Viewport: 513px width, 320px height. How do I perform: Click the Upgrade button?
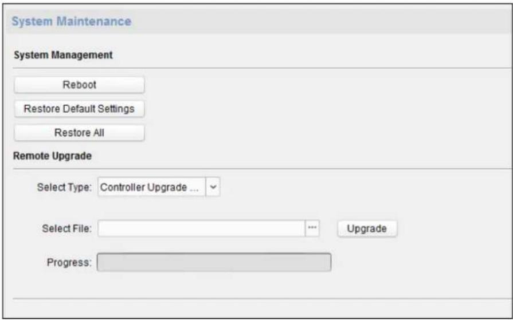[x=367, y=228]
